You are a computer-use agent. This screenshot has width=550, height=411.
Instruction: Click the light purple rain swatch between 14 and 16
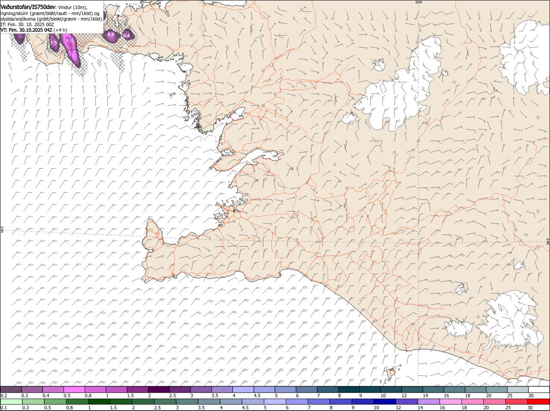tap(428, 402)
